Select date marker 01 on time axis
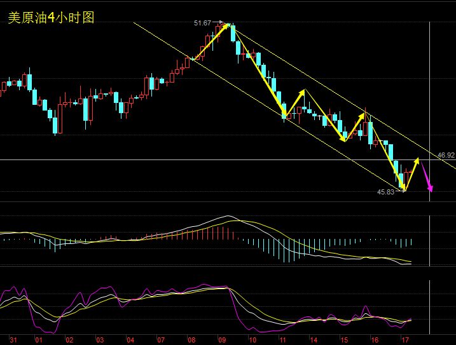456x345 pixels. click(39, 340)
